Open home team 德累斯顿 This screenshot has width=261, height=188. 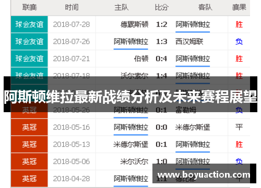click(134, 24)
